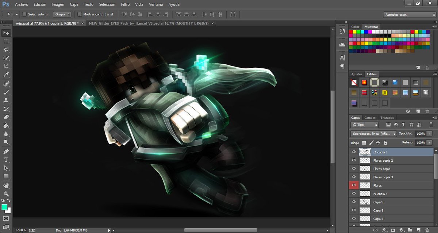Select the Eyedropper tool
Image resolution: width=438 pixels, height=233 pixels.
(6, 75)
